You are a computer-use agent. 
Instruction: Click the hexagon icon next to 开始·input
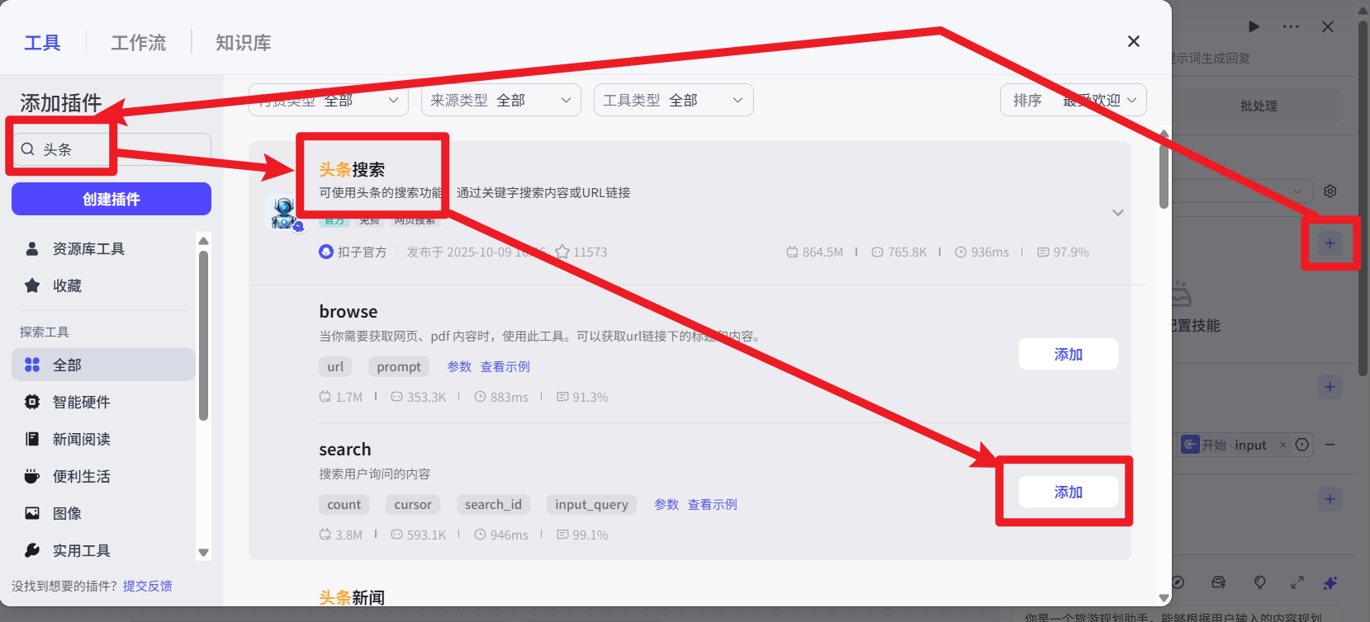tap(1302, 445)
